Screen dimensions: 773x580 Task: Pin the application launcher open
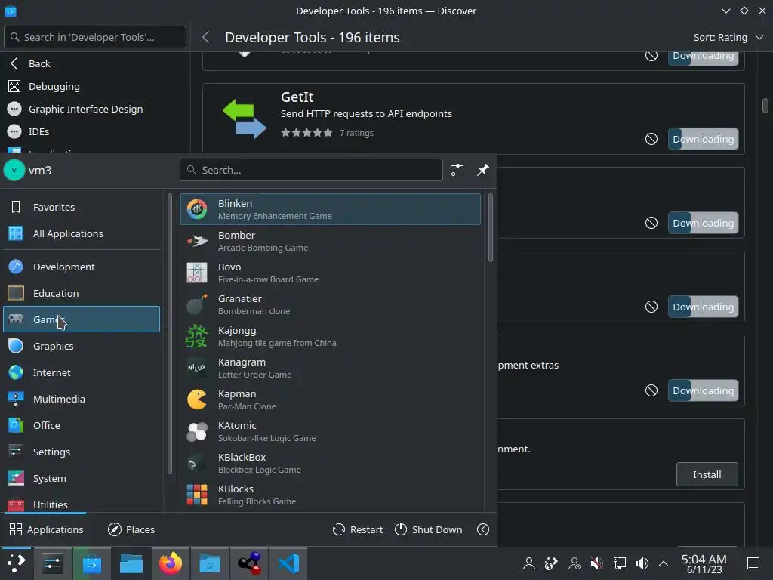pos(482,170)
